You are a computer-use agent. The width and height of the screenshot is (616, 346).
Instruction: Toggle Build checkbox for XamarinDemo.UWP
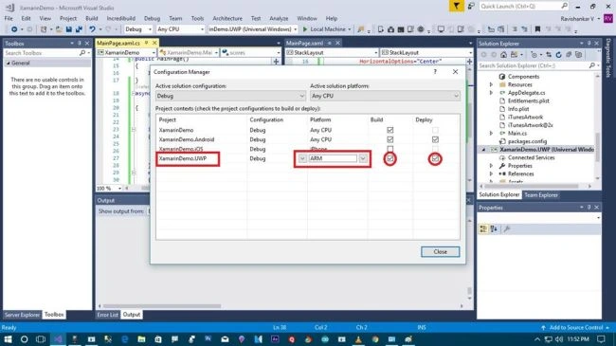click(390, 158)
